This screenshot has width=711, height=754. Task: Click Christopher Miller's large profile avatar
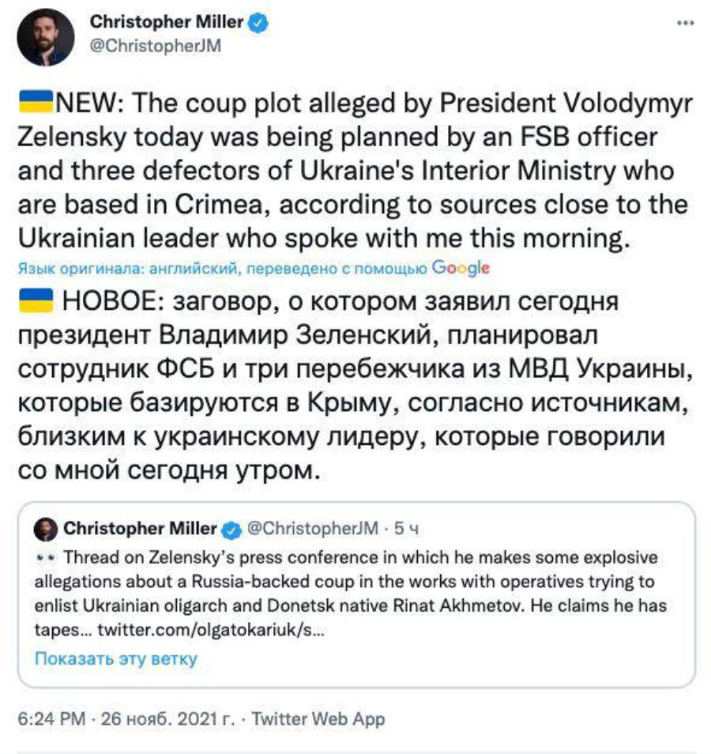[45, 36]
